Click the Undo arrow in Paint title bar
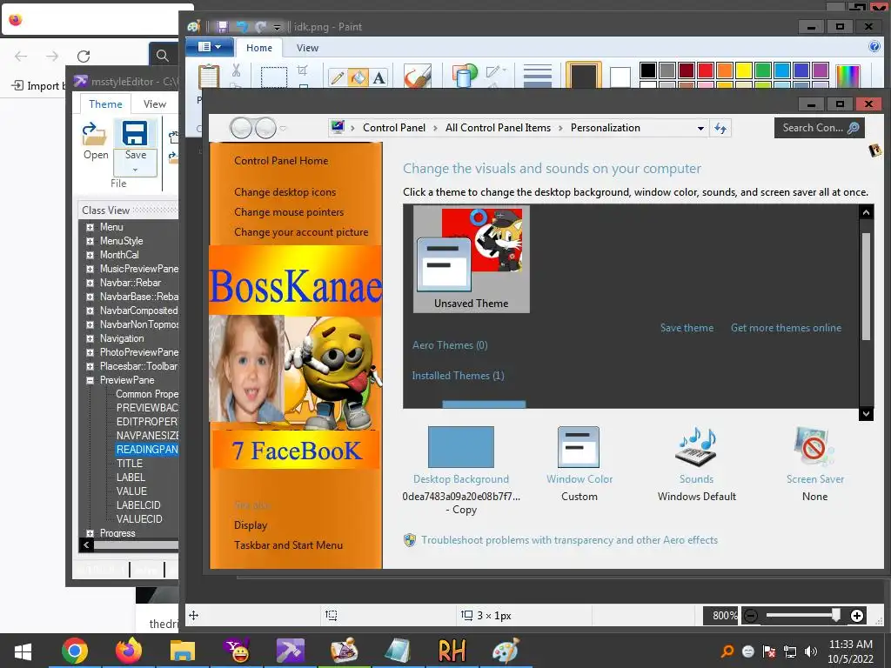The image size is (891, 668). [x=242, y=27]
